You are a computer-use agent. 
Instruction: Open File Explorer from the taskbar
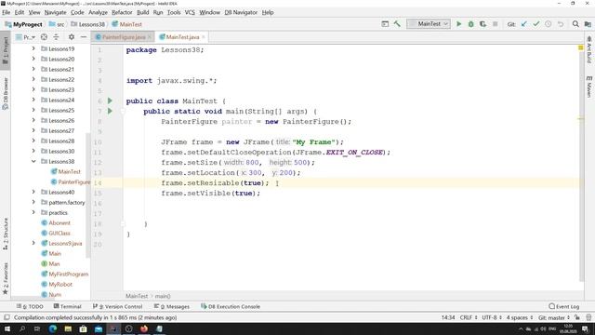pos(68,328)
